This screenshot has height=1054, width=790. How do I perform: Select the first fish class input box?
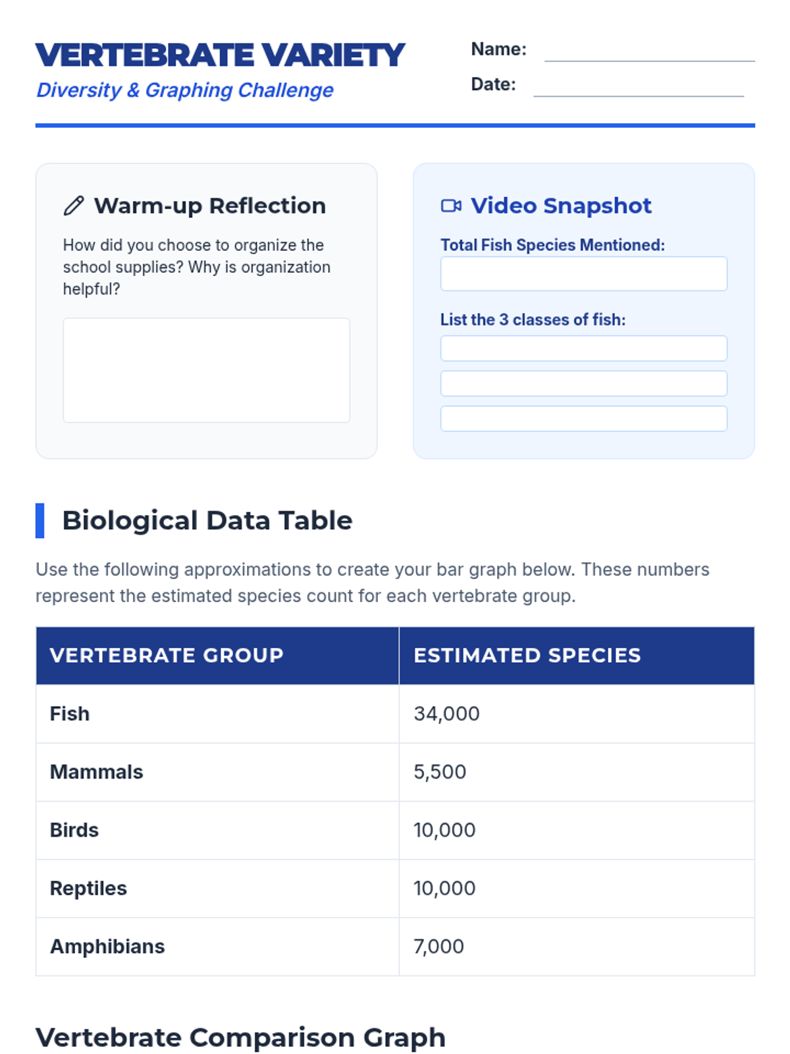(x=583, y=348)
